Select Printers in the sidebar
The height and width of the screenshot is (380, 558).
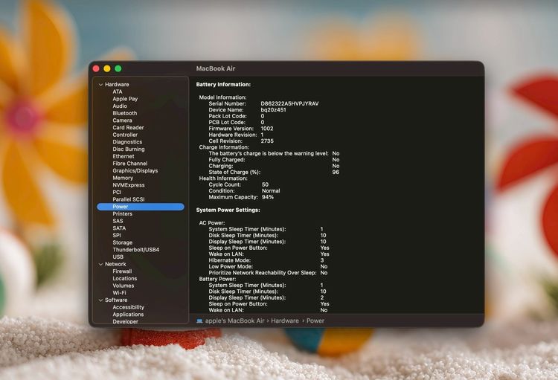[x=123, y=214]
